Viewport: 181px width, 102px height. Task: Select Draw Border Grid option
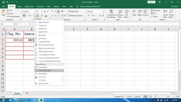pyautogui.click(x=49, y=71)
